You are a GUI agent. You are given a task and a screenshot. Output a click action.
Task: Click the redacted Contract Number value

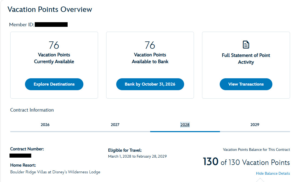pos(20,155)
